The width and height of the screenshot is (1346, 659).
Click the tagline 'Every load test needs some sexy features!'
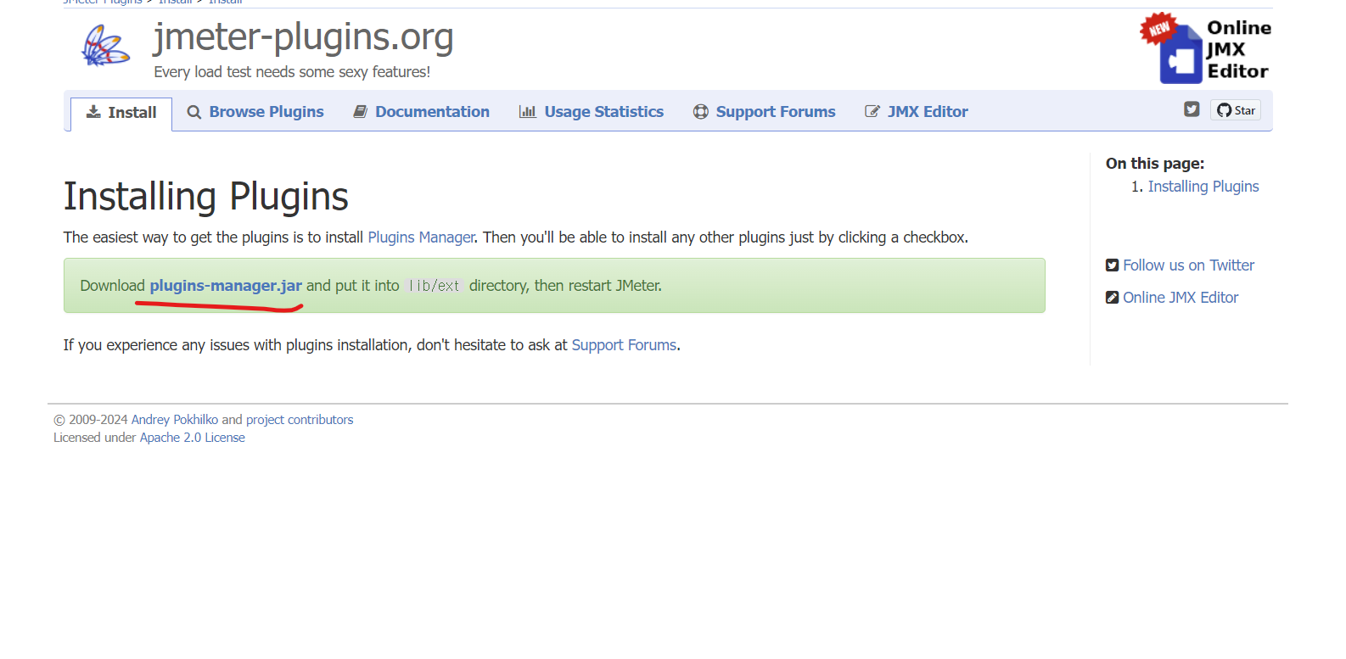pyautogui.click(x=292, y=72)
